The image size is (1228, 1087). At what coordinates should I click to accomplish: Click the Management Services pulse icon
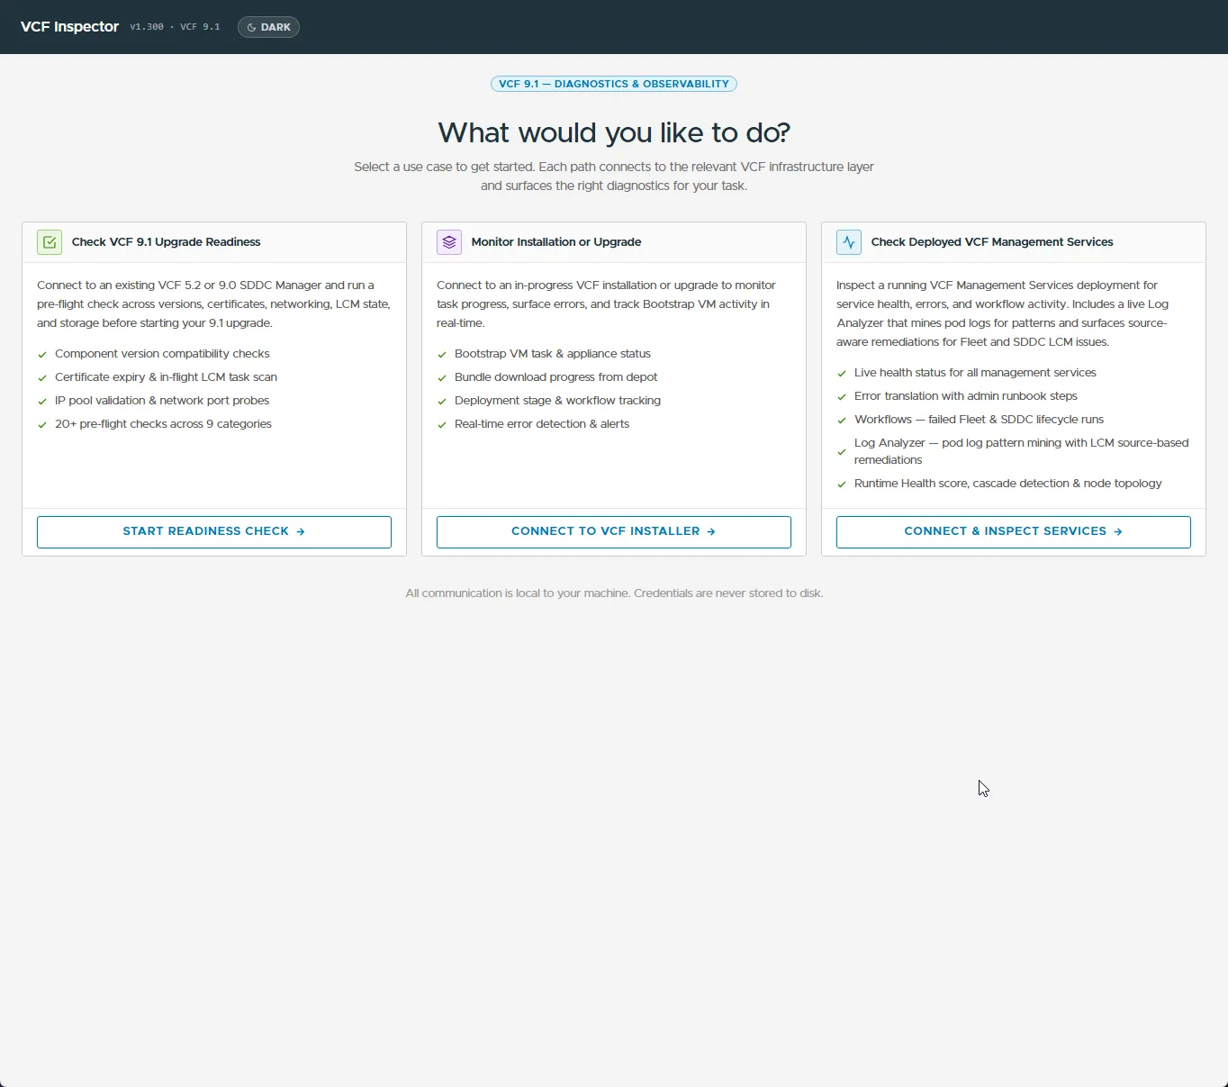[x=849, y=242]
